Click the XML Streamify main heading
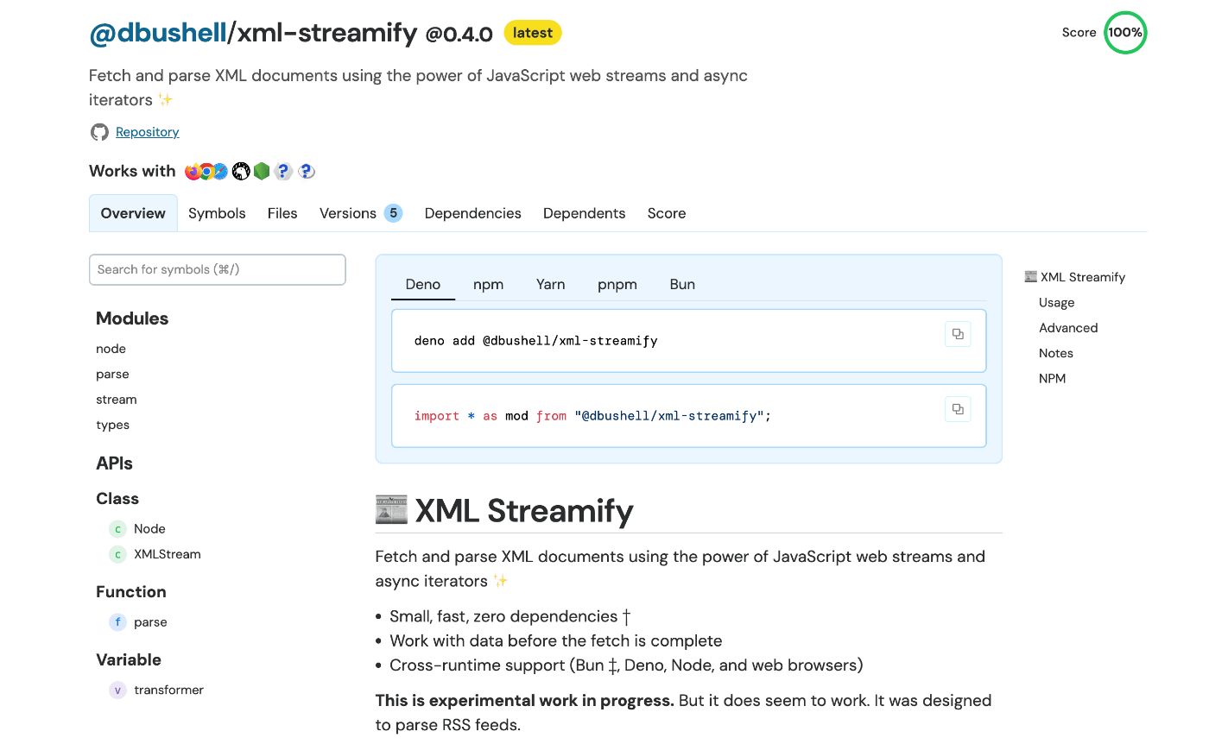 [524, 511]
